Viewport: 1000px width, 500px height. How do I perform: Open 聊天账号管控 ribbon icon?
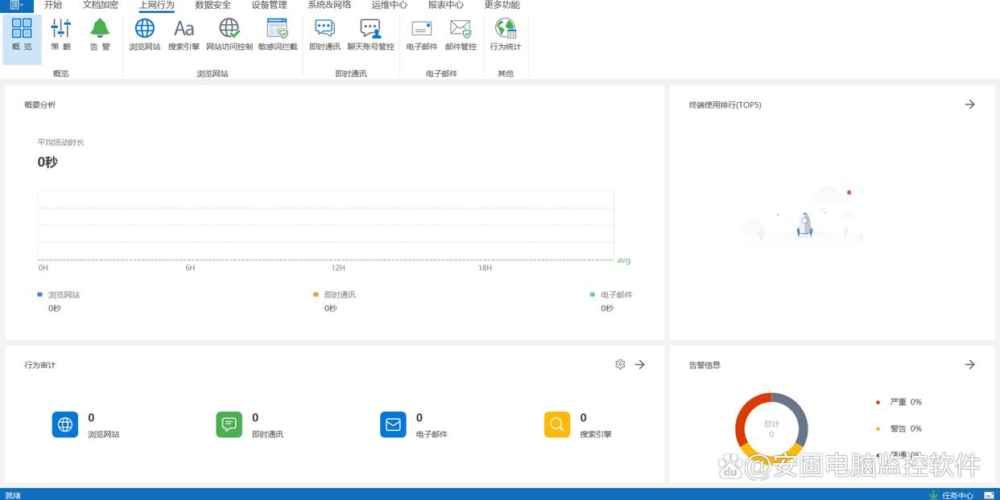coord(370,35)
